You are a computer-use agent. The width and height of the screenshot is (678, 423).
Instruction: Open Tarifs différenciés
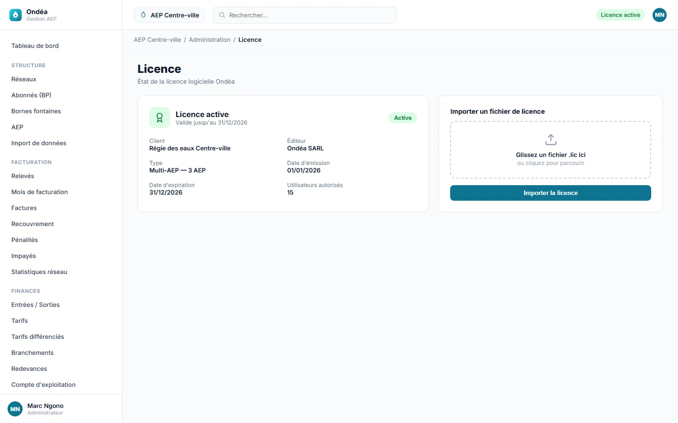point(61,337)
